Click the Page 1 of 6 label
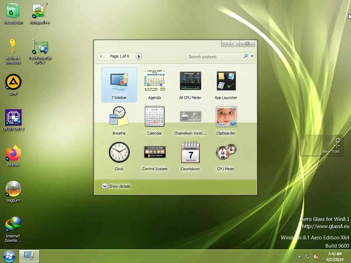This screenshot has height=263, width=351. [x=120, y=56]
